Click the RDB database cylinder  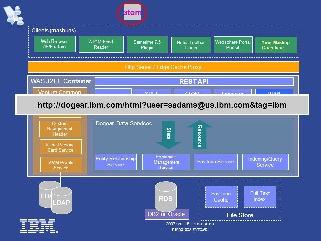166,196
